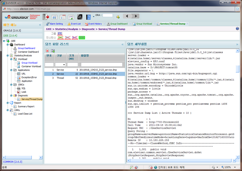Click the logout door icon in toolbar
Viewport: 242px width, 171px height.
coord(46,17)
